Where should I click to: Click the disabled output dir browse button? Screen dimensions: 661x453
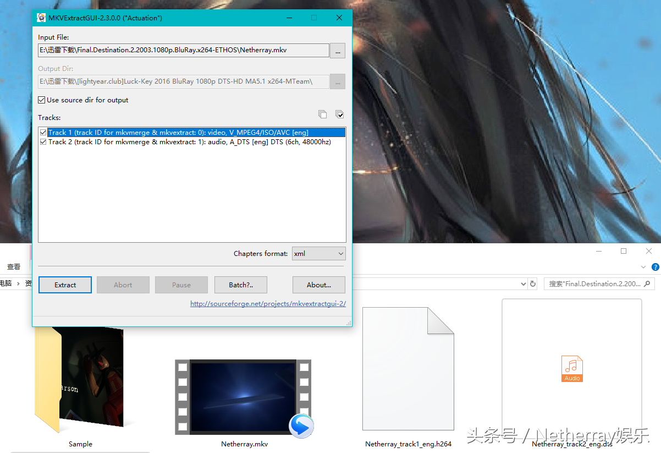338,81
